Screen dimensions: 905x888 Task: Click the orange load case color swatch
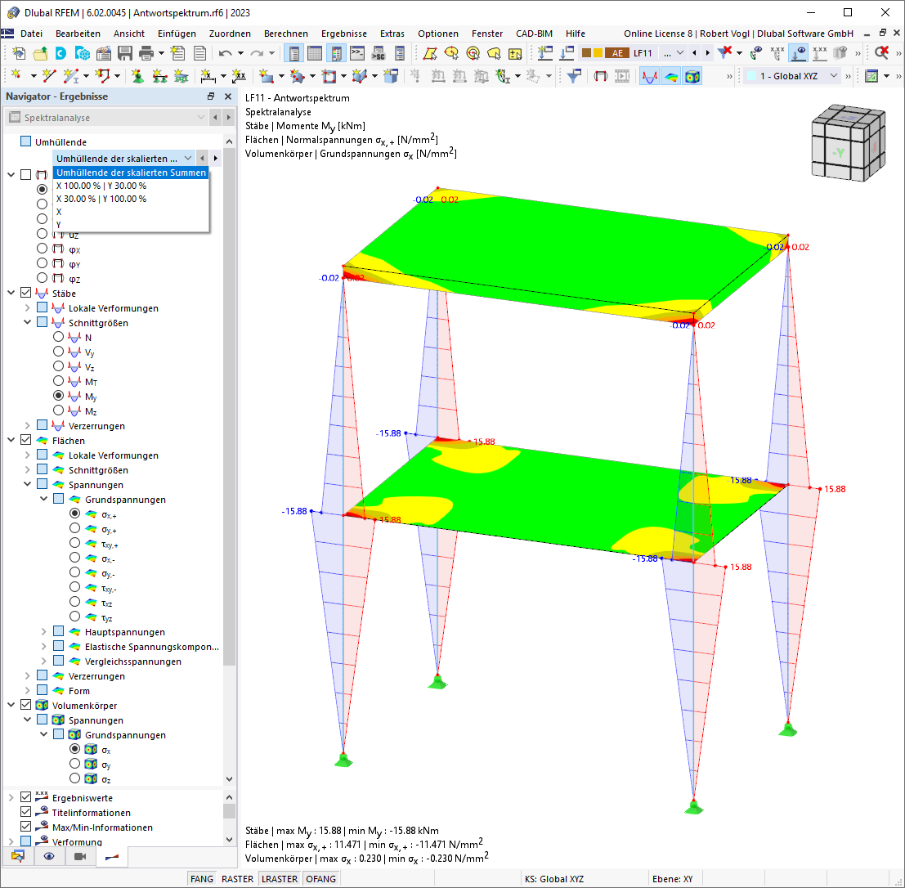coord(598,53)
